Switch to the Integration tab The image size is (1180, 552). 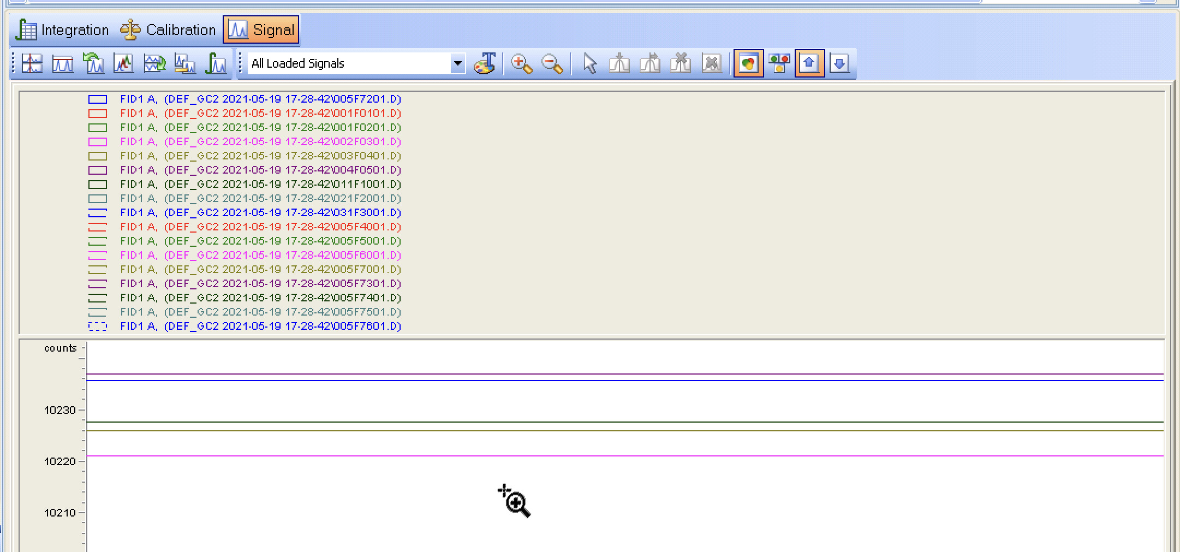click(x=62, y=30)
